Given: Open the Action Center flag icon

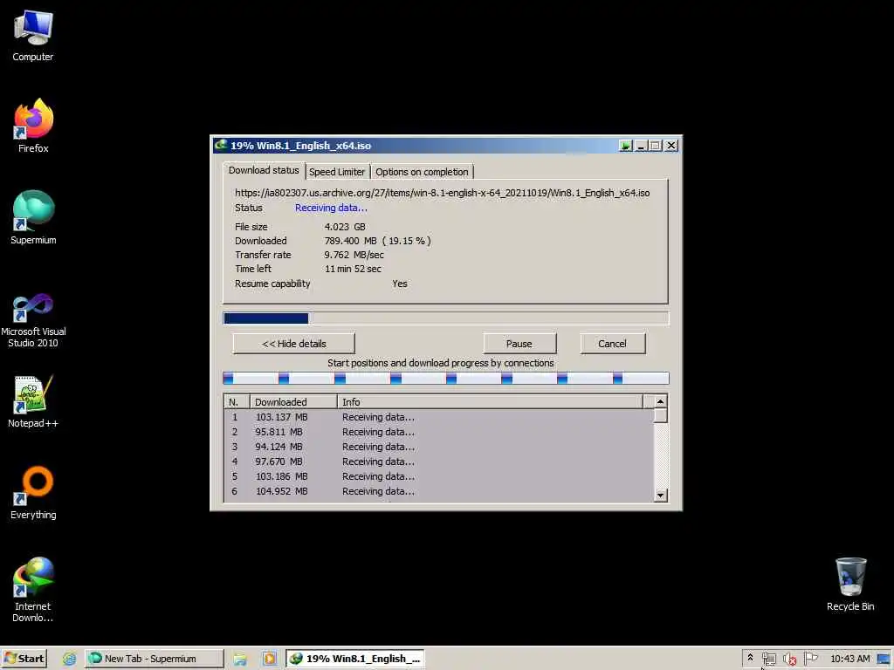Looking at the screenshot, I should click(x=810, y=659).
